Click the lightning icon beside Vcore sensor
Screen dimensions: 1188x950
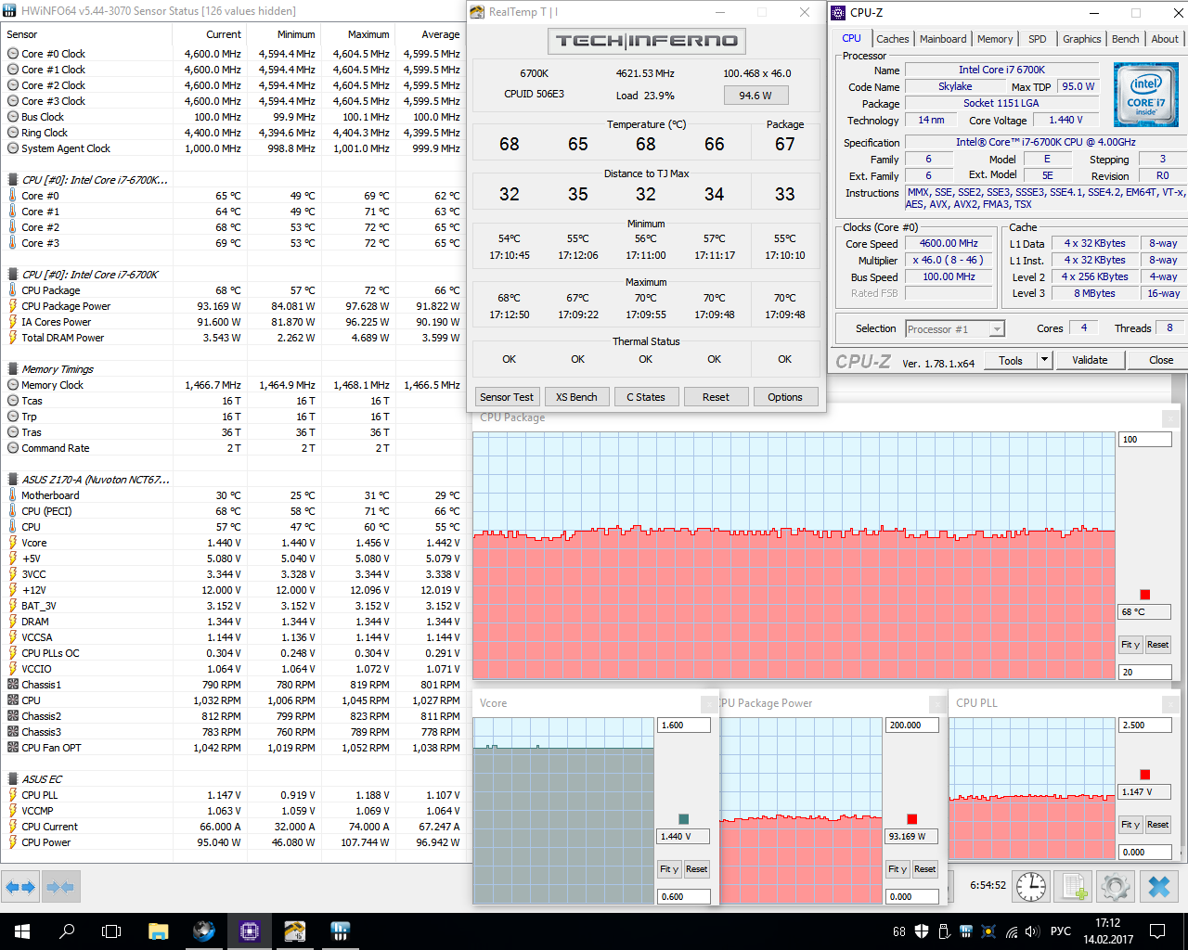tap(13, 543)
